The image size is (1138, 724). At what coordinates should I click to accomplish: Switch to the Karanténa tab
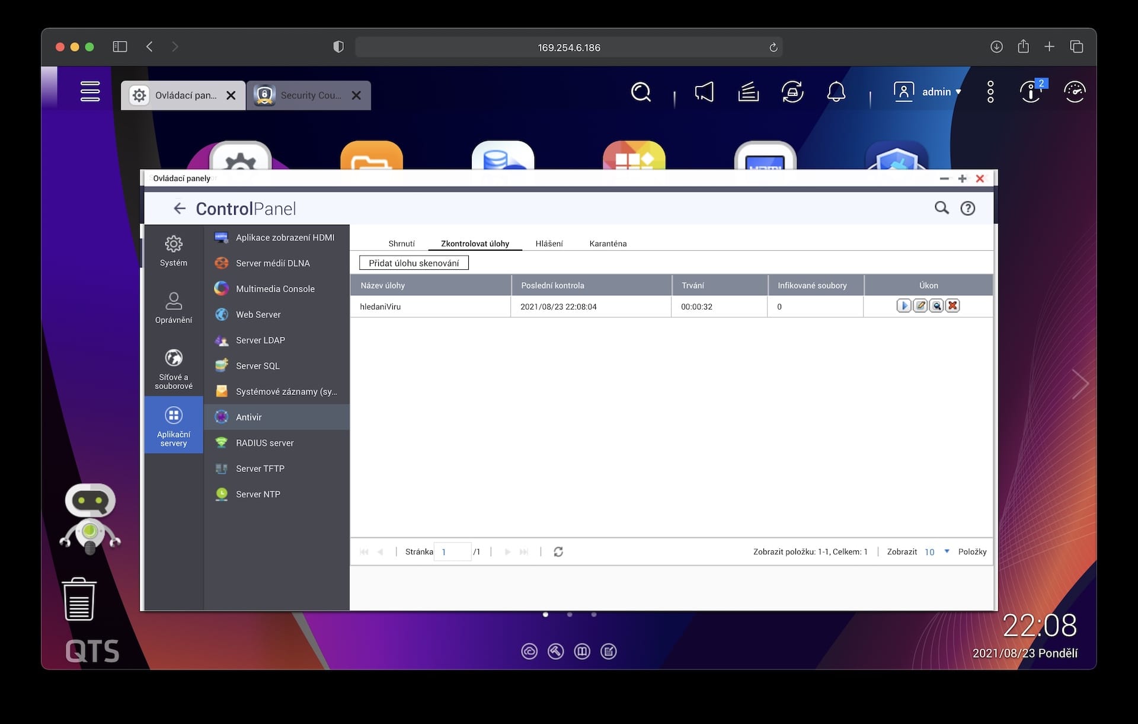pos(608,244)
